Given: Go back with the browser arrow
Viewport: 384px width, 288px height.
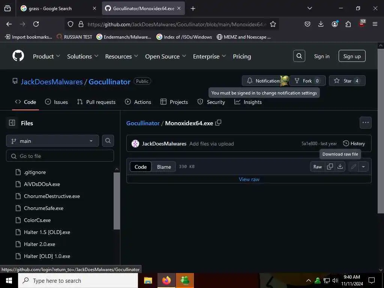Looking at the screenshot, I should [9, 24].
